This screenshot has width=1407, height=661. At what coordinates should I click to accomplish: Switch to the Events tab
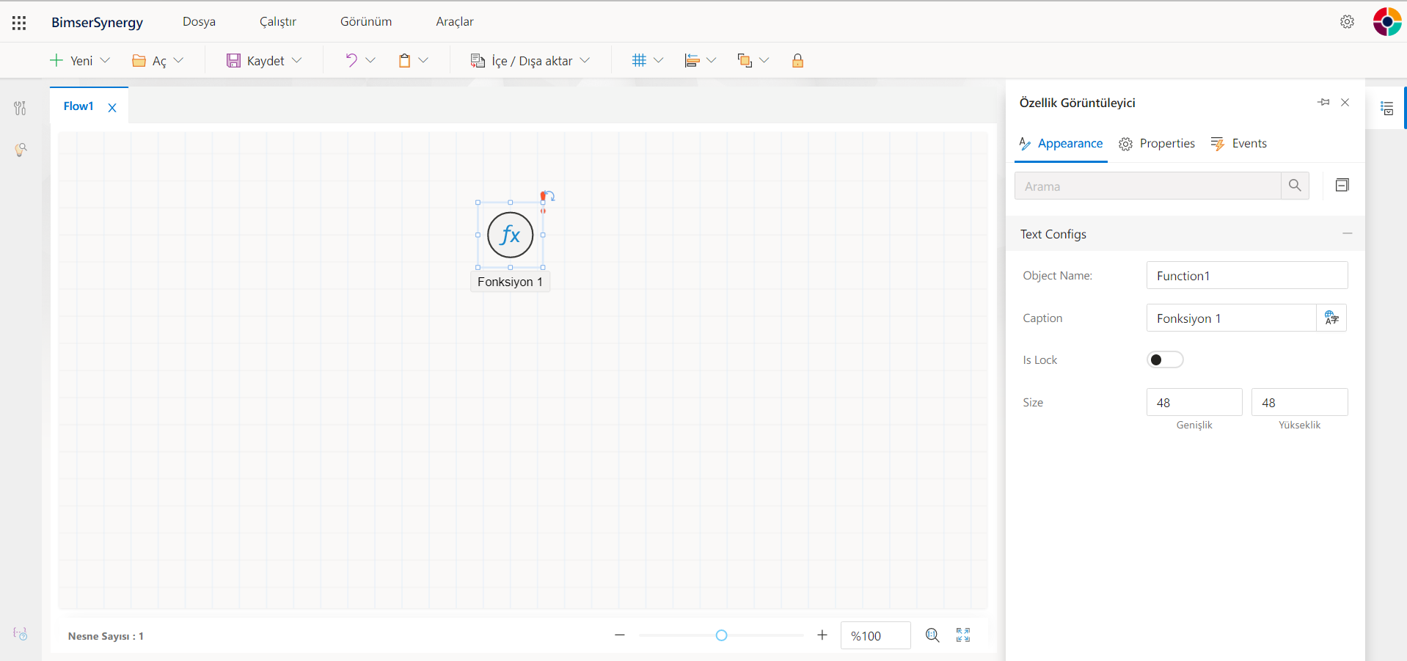(1239, 144)
